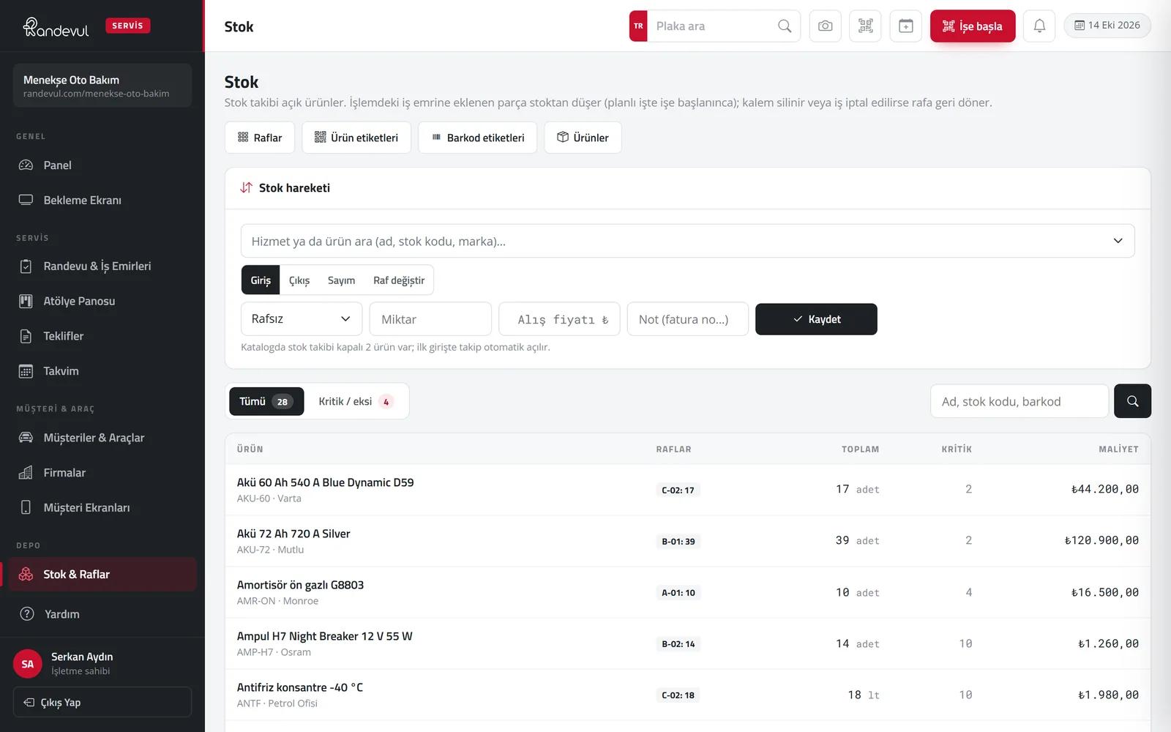Screen dimensions: 1171x732
Task: Click the İşe başla button
Action: pos(973,26)
